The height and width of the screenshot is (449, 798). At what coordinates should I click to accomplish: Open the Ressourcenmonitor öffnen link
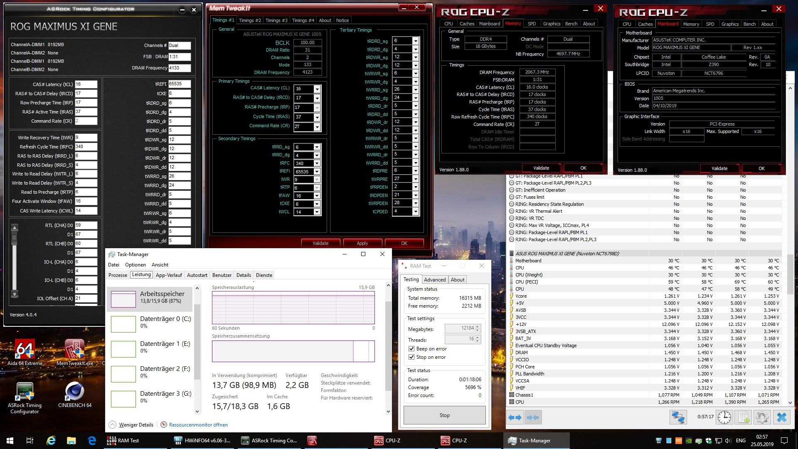tap(198, 425)
